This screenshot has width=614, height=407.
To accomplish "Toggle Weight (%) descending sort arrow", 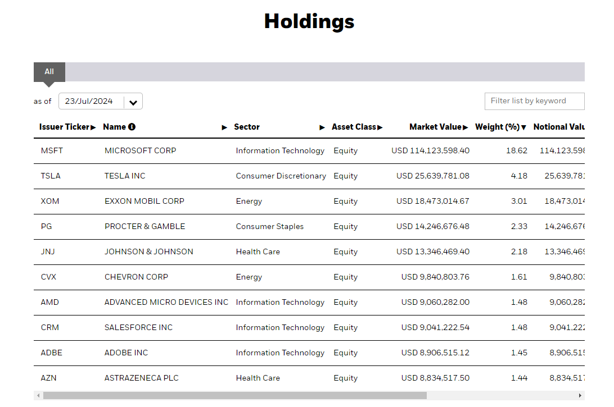I will (x=523, y=127).
